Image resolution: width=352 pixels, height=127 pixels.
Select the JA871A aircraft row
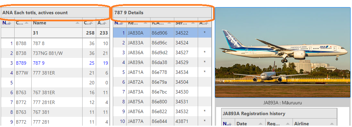(x=162, y=72)
